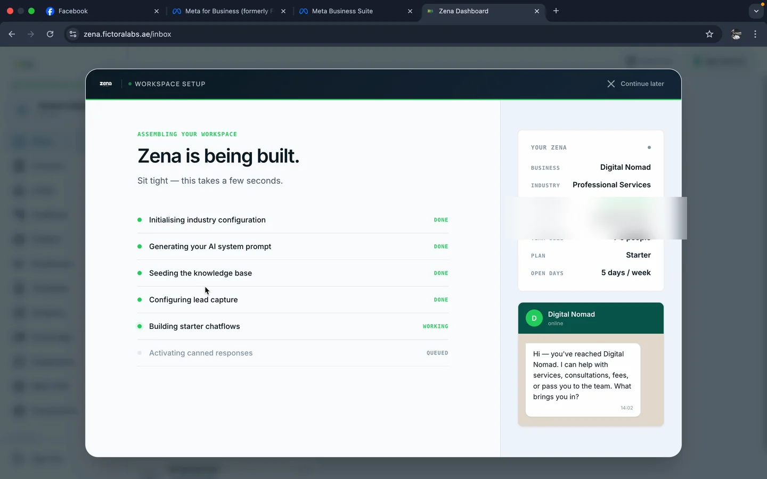767x479 pixels.
Task: Click Continue later in the setup header
Action: tap(642, 84)
